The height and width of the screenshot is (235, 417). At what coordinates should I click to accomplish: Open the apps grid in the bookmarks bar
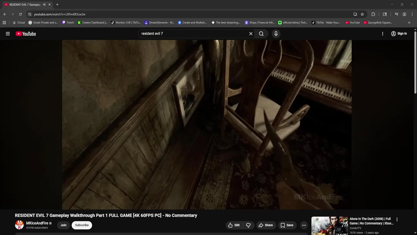[x=4, y=23]
